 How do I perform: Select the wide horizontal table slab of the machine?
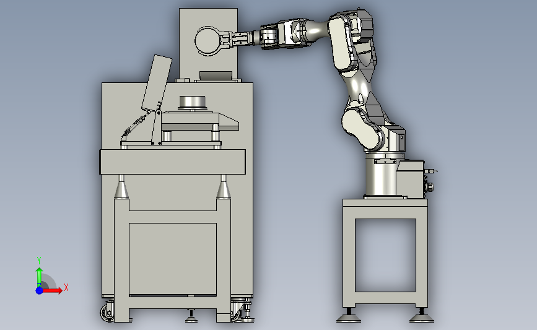tap(172, 162)
